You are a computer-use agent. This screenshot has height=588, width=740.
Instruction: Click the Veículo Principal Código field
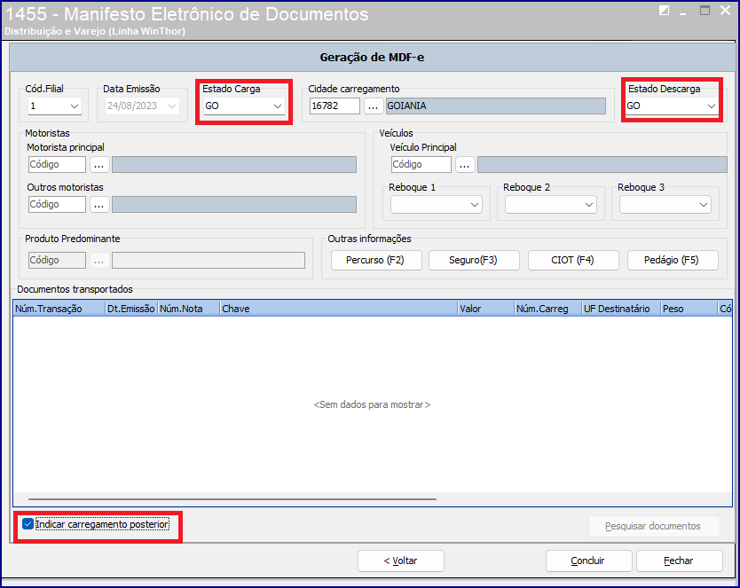421,165
